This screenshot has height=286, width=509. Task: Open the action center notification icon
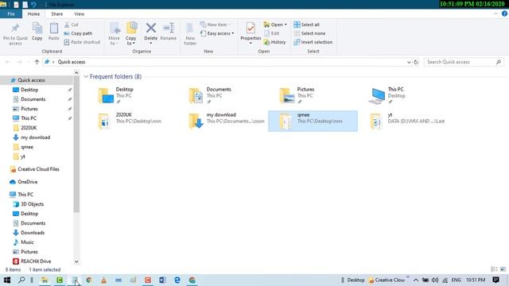tap(495, 280)
